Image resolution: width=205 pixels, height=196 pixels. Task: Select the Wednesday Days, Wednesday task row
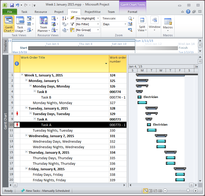[57, 142]
